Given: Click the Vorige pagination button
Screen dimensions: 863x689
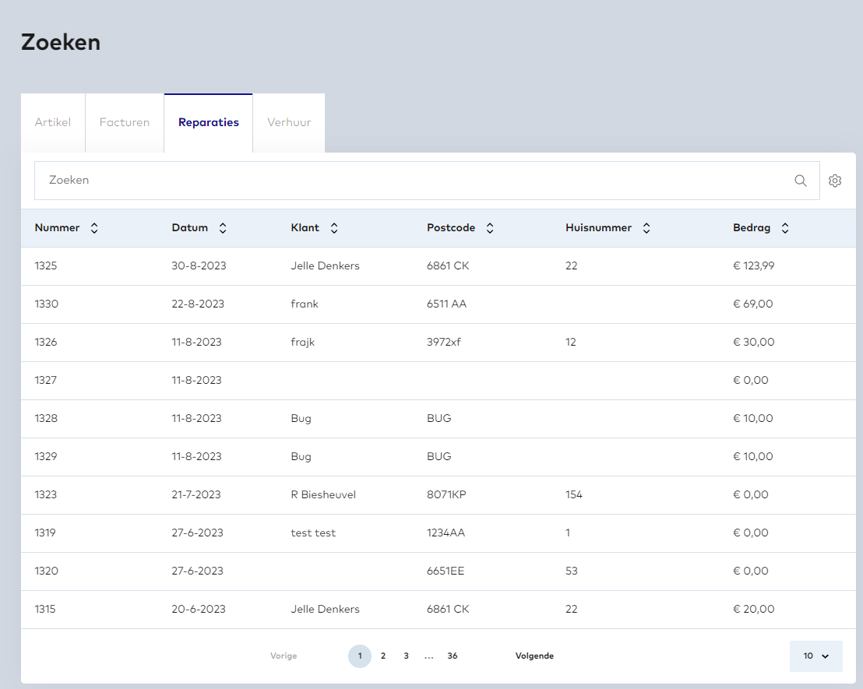Looking at the screenshot, I should [284, 656].
